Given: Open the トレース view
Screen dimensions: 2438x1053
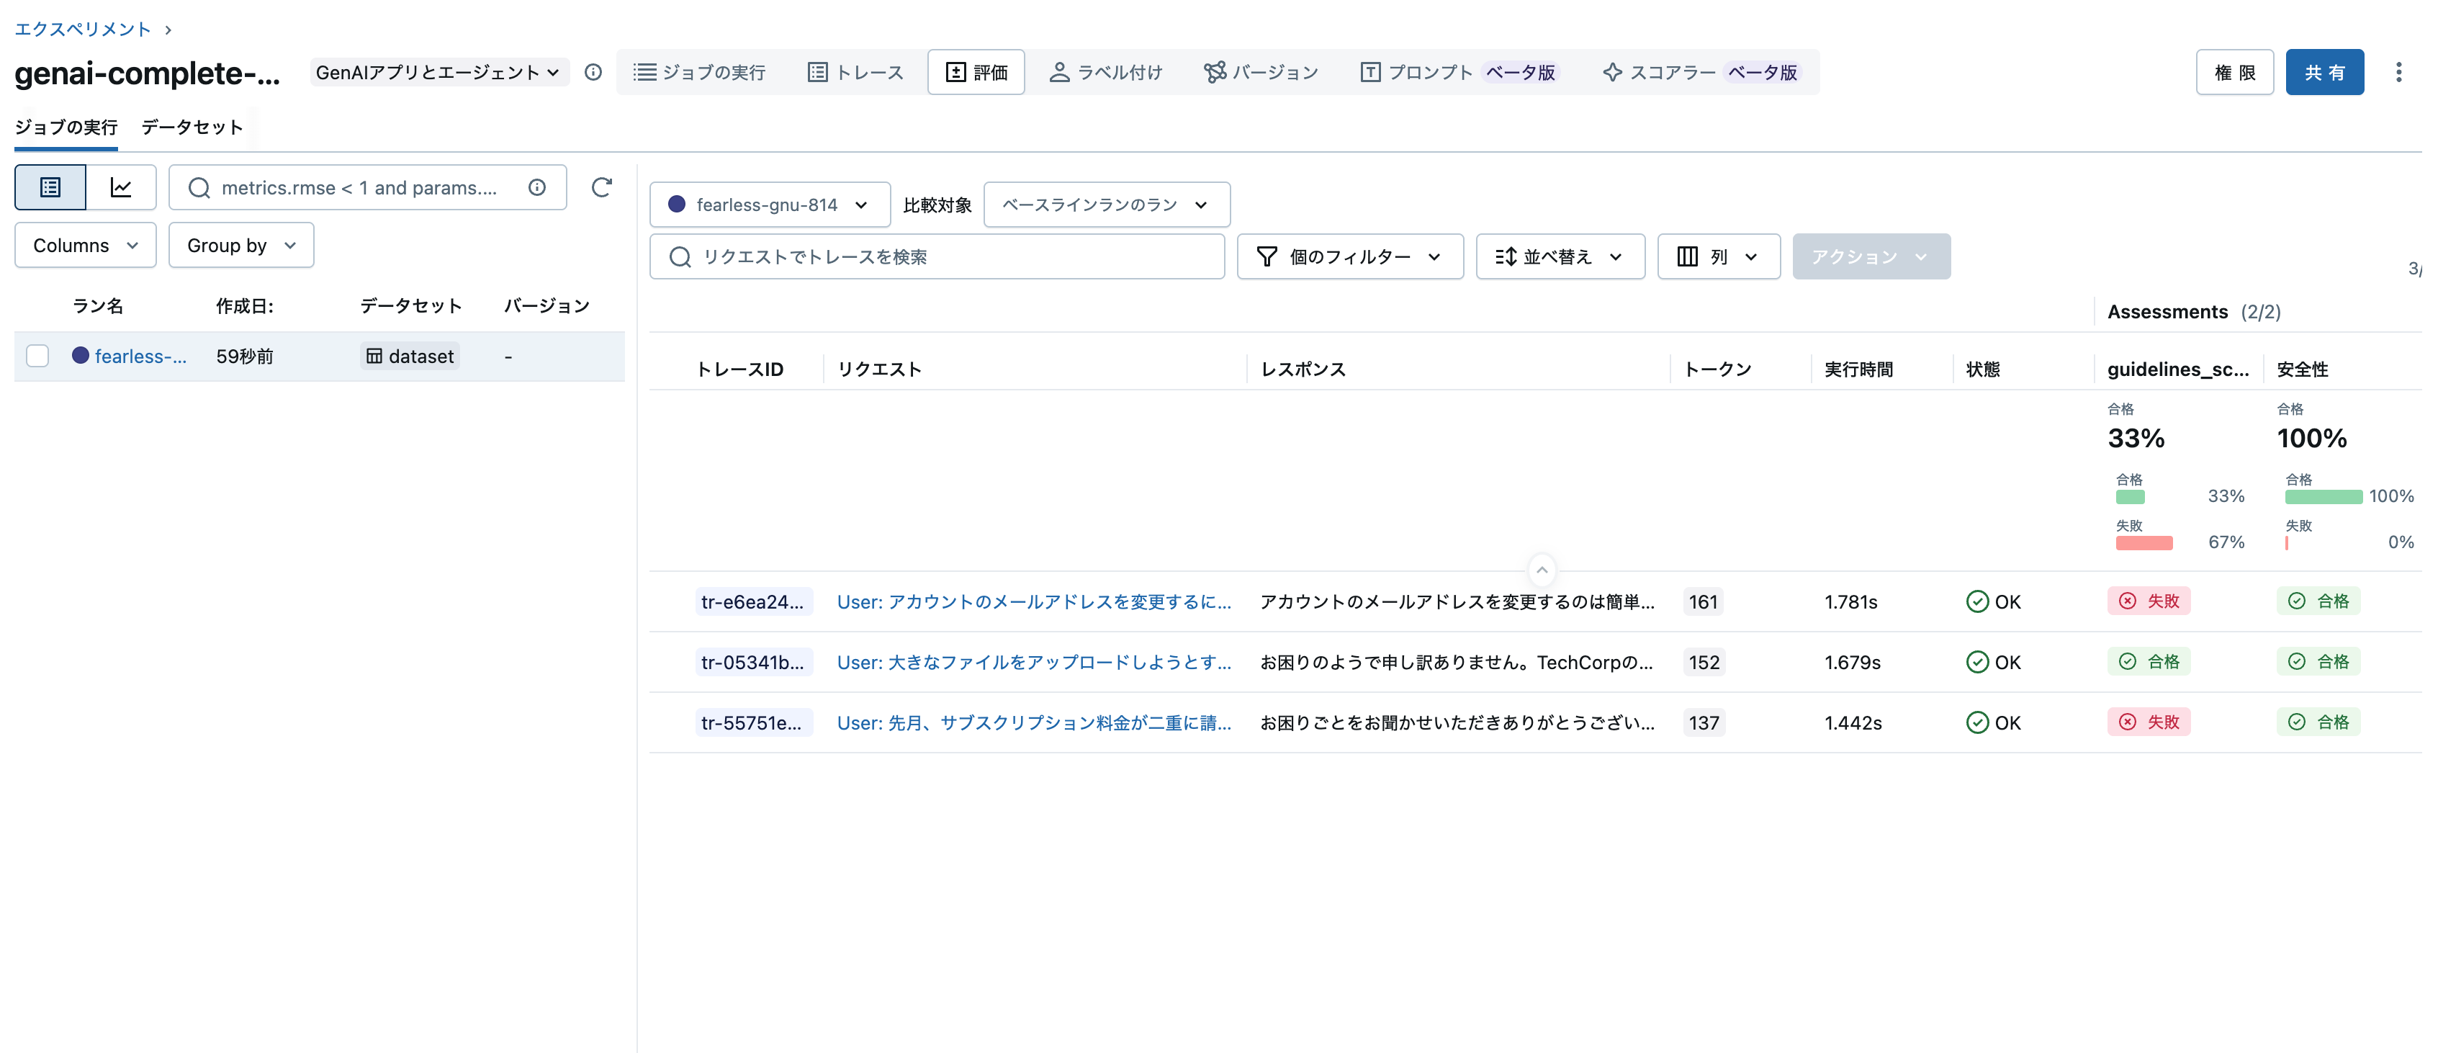Looking at the screenshot, I should pyautogui.click(x=855, y=71).
